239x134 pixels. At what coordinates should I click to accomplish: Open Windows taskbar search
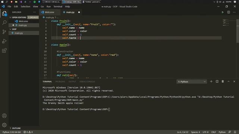pos(7,2)
